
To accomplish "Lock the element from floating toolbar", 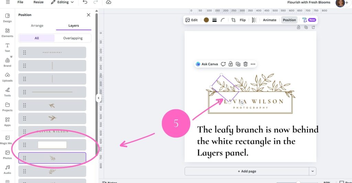I will coord(230,64).
